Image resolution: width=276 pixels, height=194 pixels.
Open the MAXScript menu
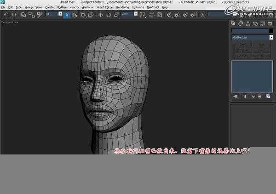(153, 7)
